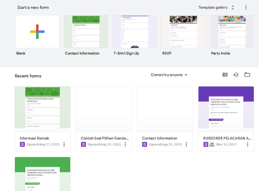Create a new Blank form
The width and height of the screenshot is (259, 191).
pos(37,31)
